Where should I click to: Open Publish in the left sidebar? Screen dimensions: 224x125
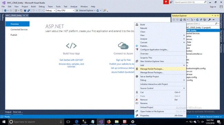coord(14,35)
